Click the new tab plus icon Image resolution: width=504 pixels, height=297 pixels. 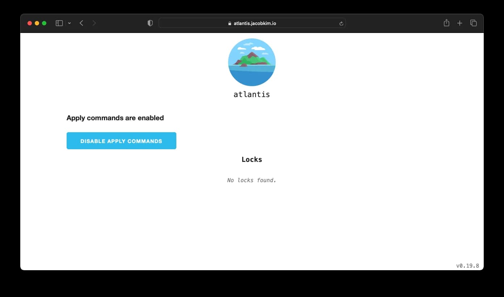click(459, 23)
